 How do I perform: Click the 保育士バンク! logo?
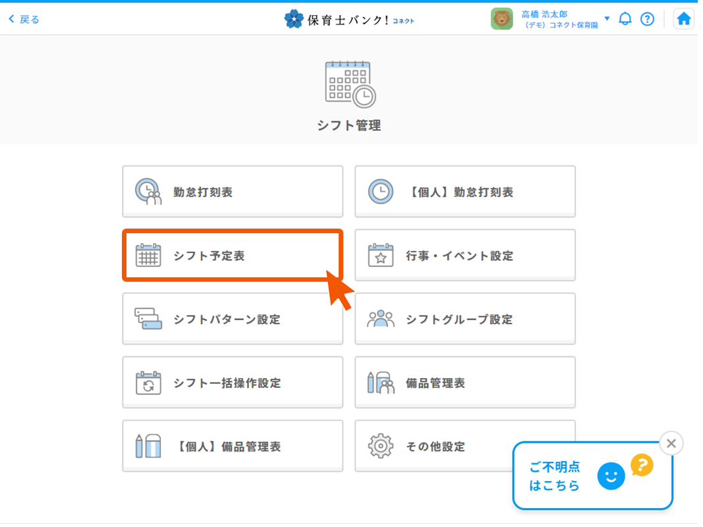pos(349,19)
